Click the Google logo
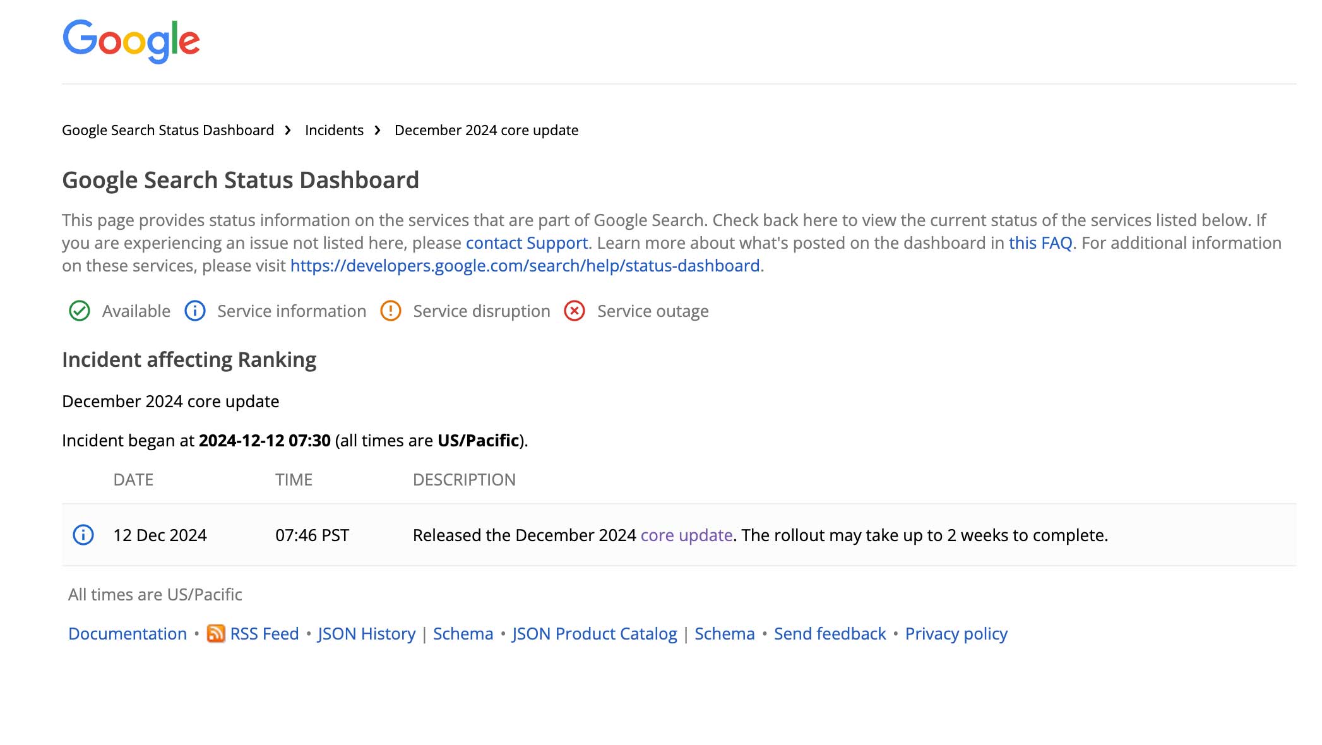Image resolution: width=1322 pixels, height=745 pixels. coord(131,41)
